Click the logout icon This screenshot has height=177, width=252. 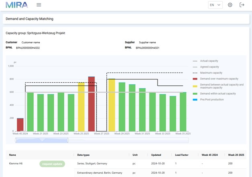pos(242,5)
